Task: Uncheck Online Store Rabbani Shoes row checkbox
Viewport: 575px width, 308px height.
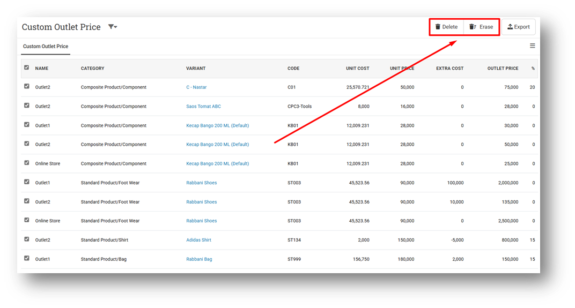Action: coord(26,220)
